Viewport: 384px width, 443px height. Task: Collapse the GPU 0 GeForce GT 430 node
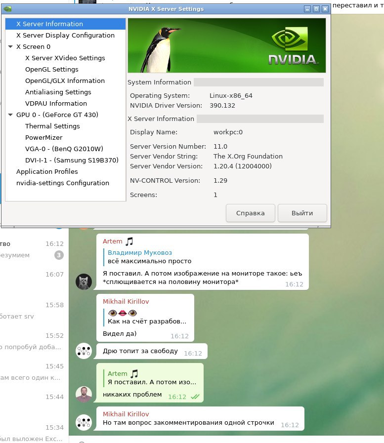click(x=10, y=115)
